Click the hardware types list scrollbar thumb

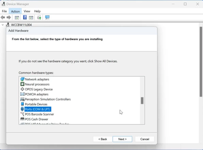(x=142, y=101)
